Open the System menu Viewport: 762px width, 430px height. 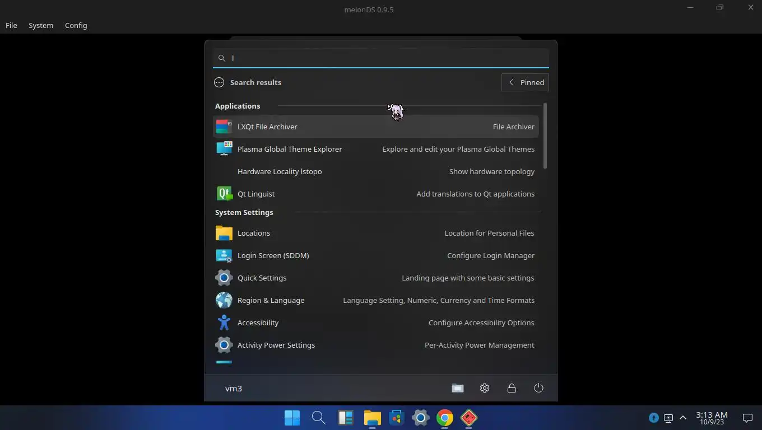[x=41, y=25]
